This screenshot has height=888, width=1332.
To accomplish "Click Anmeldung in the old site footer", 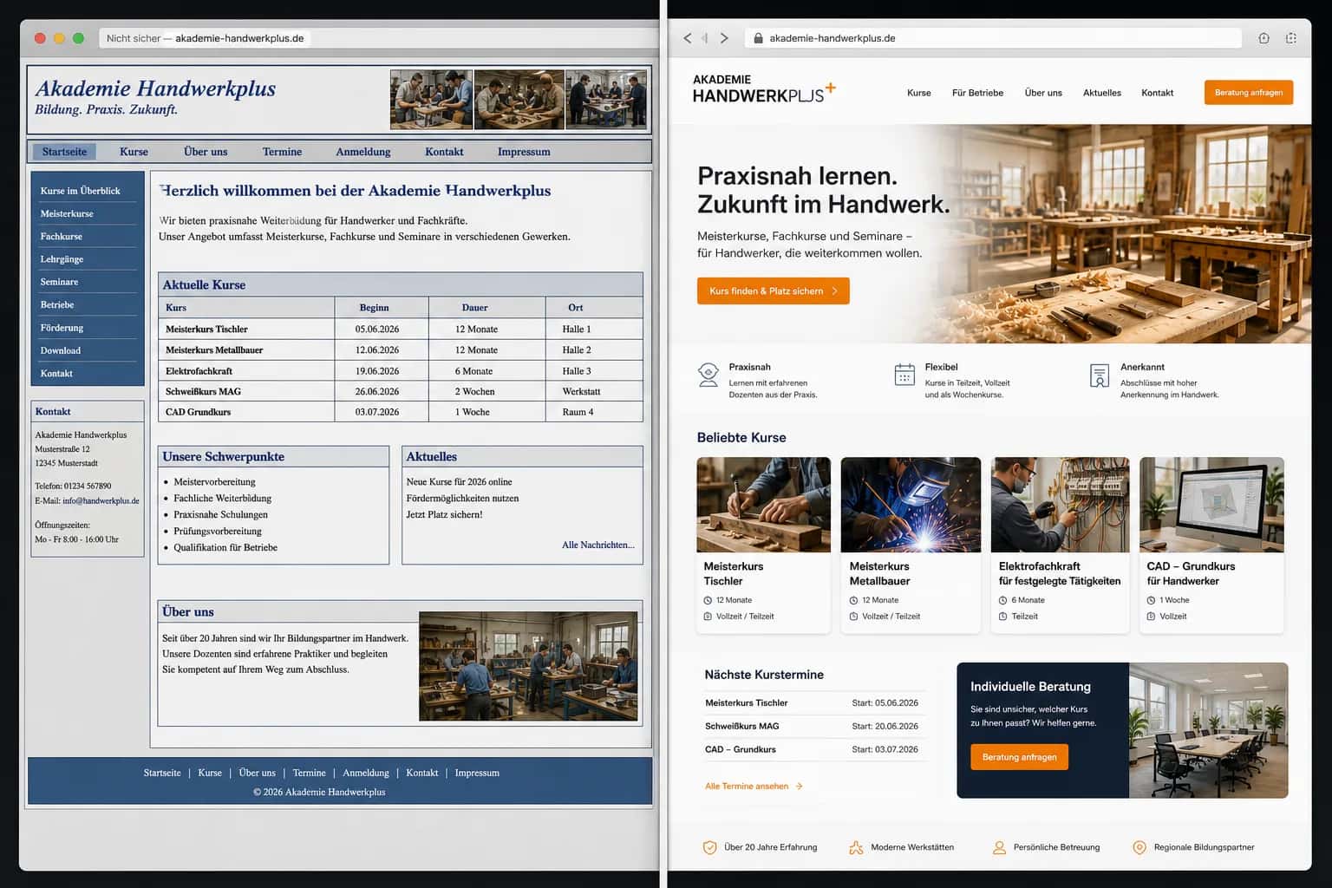I will 365,773.
